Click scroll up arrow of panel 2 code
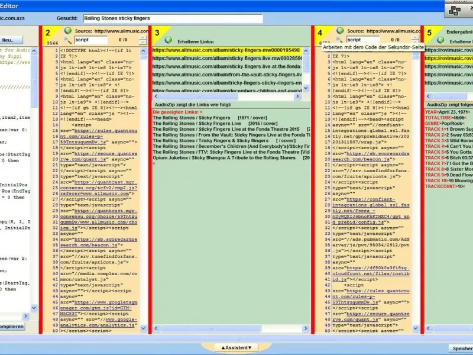 (x=143, y=50)
